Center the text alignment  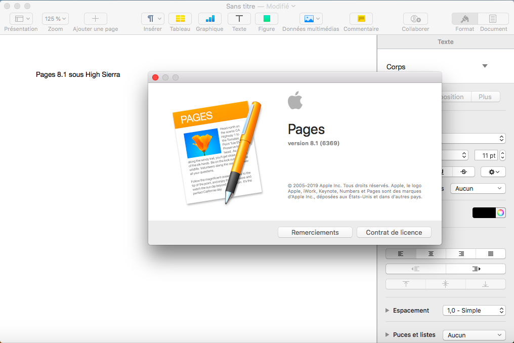coord(431,253)
